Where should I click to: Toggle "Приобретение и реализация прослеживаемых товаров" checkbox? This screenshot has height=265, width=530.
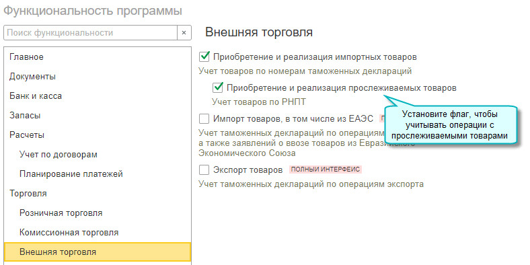218,87
